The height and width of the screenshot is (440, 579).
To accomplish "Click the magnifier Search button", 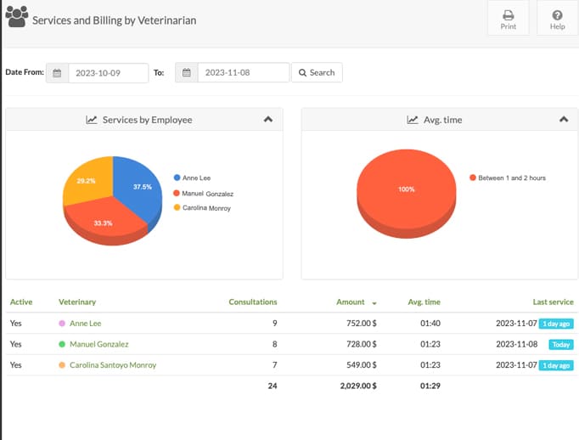I will click(317, 72).
